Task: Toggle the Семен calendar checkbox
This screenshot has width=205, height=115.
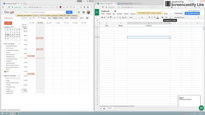Action: click(x=5, y=89)
